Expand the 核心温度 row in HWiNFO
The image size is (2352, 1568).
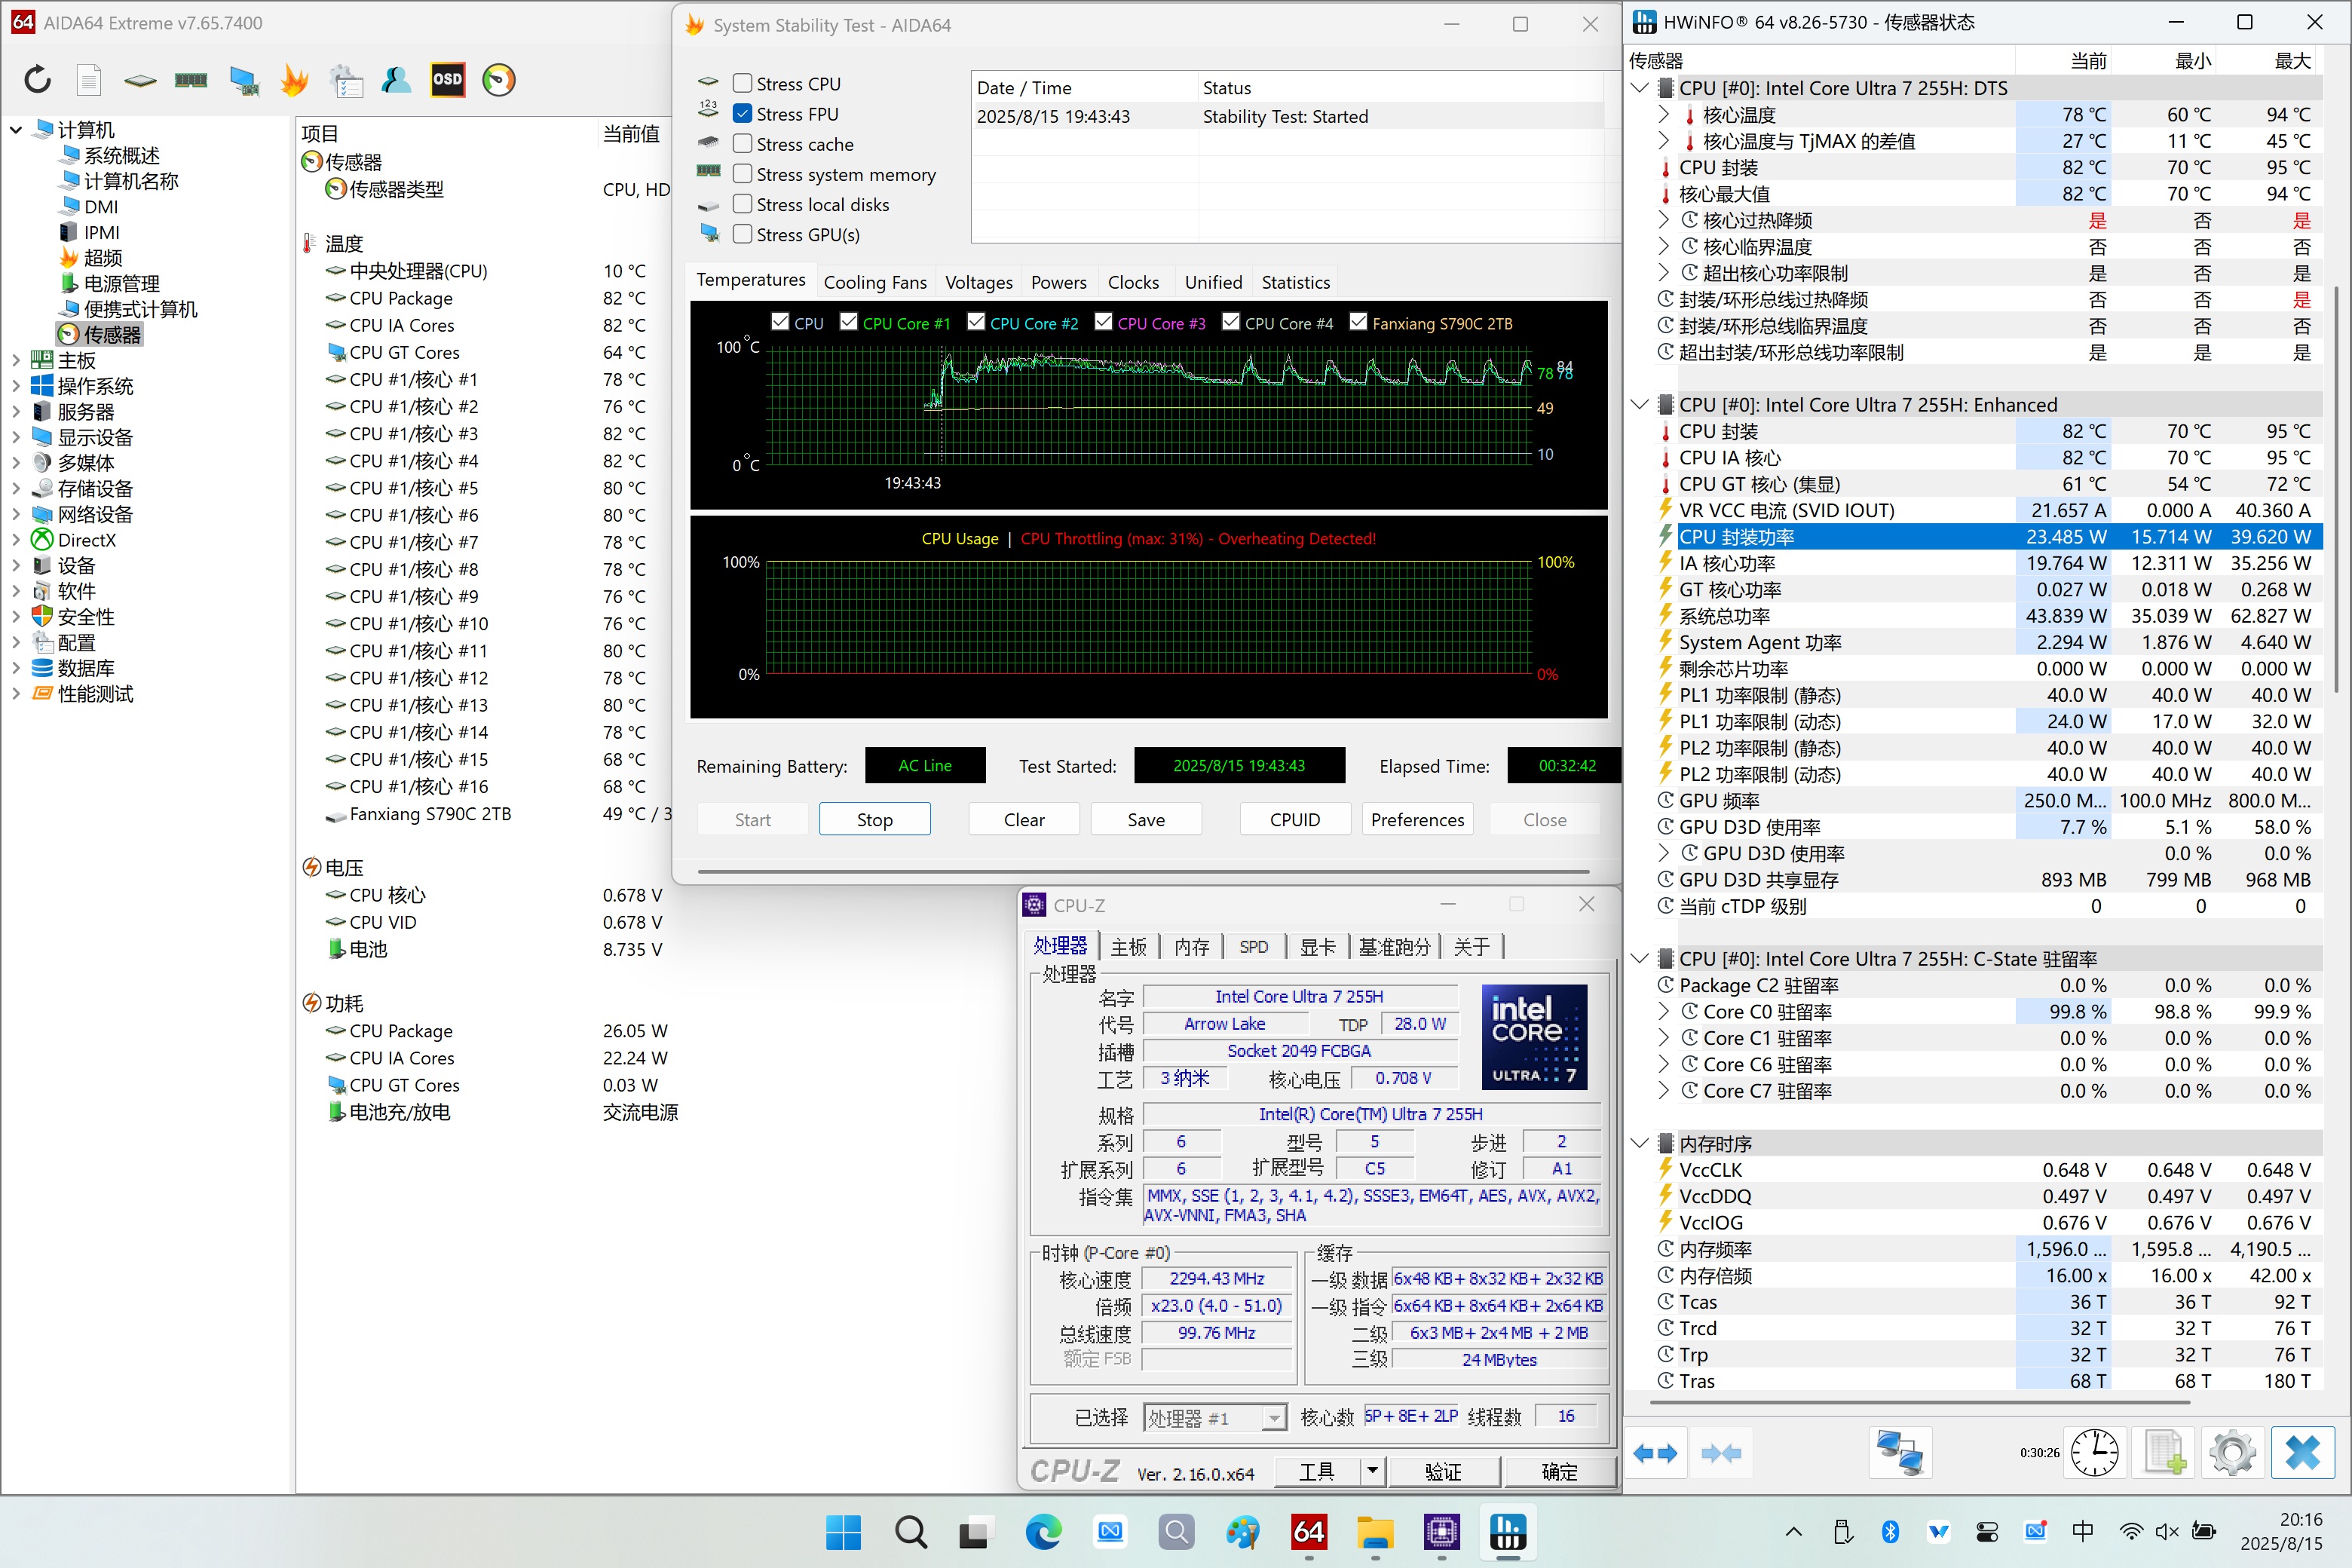1664,114
